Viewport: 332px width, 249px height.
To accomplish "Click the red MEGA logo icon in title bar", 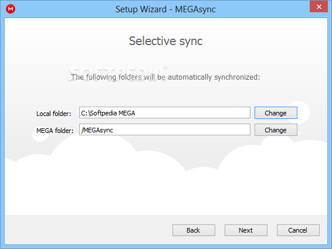I will coord(11,9).
